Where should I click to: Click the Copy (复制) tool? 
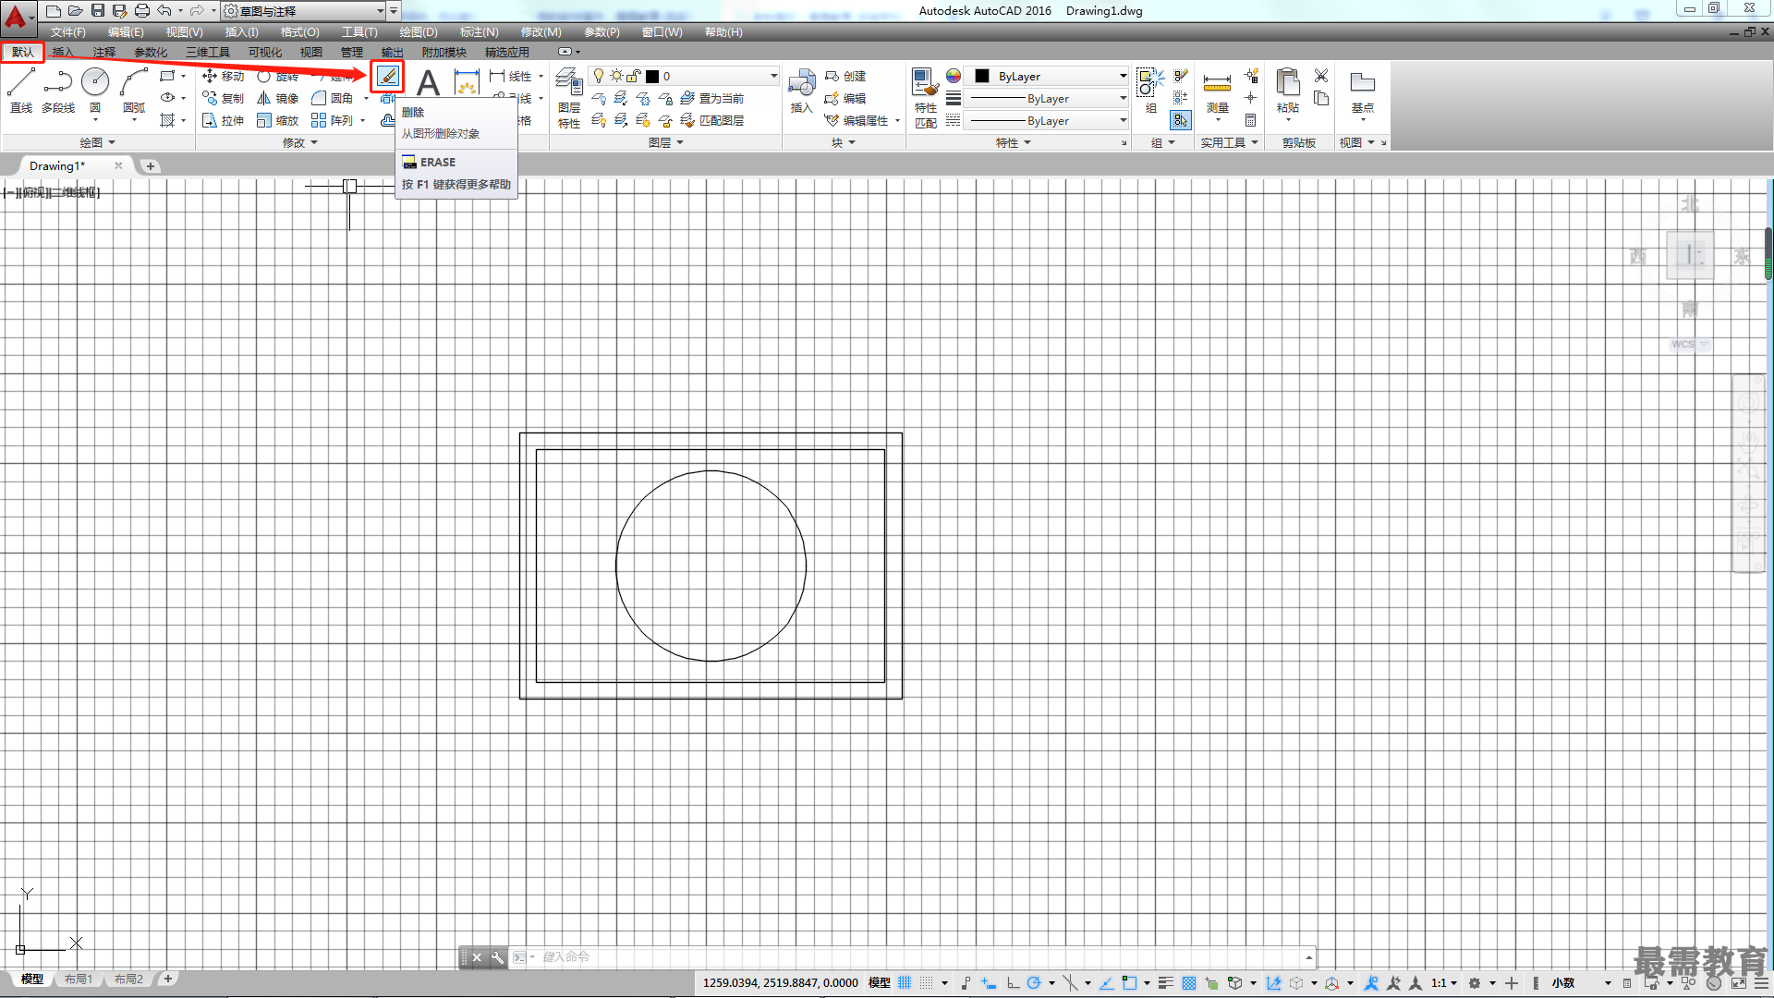(x=223, y=98)
